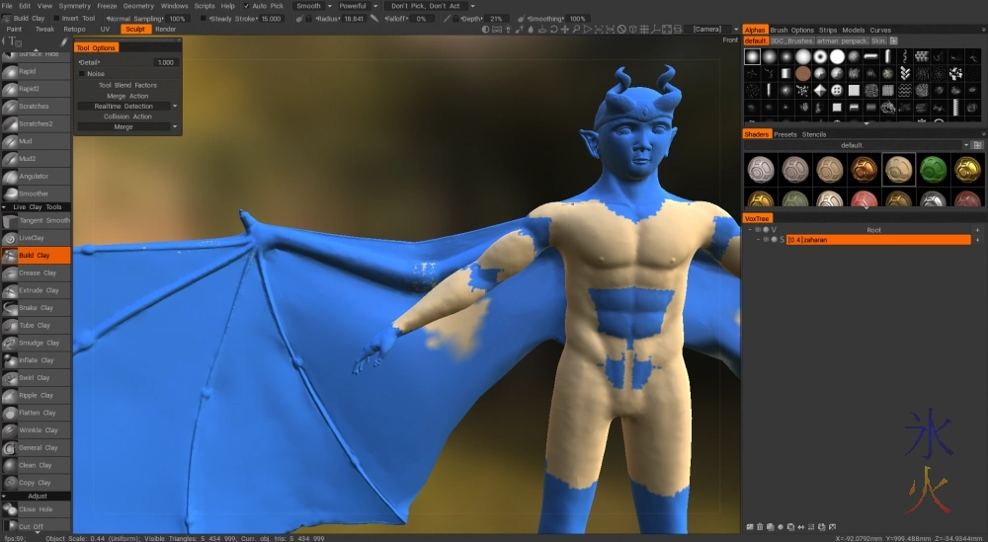This screenshot has width=988, height=542.
Task: Select the Mud brush
Action: pos(36,141)
